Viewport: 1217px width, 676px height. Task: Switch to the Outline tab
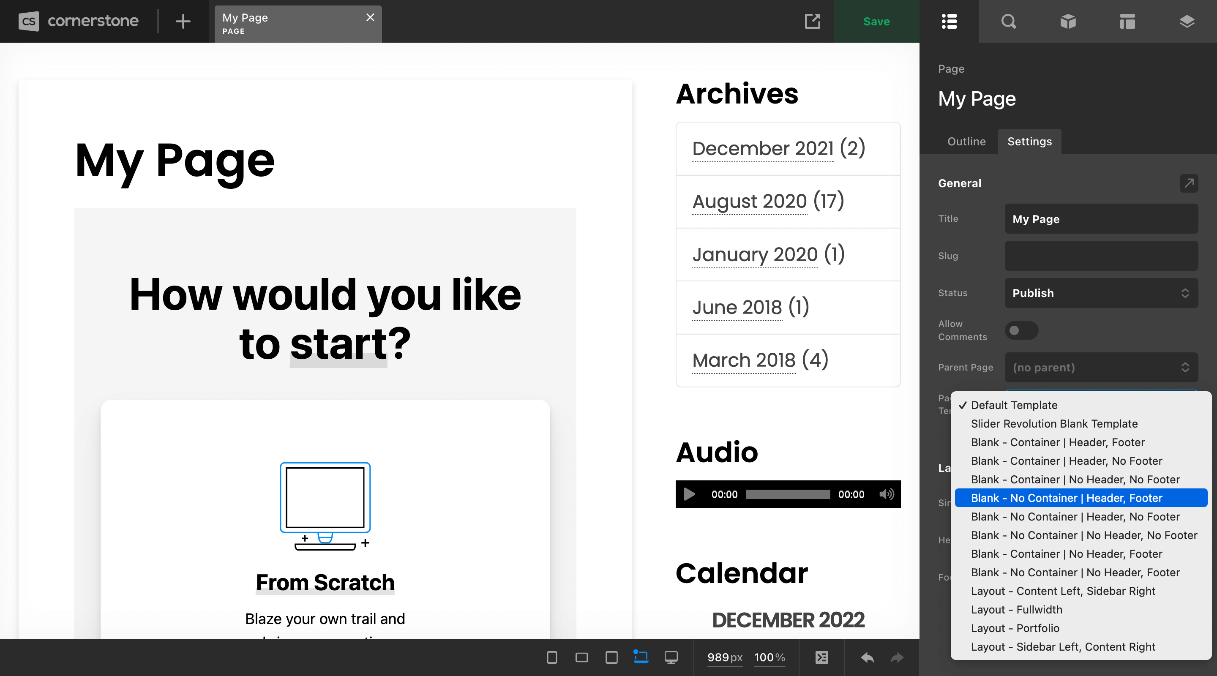tap(966, 141)
